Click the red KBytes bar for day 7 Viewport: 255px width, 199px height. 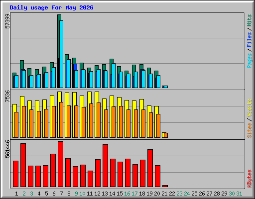60,164
